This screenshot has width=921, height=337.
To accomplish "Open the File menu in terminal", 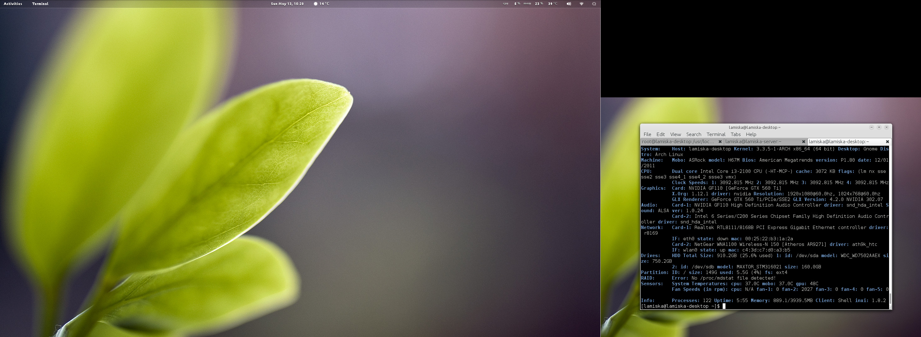I will (x=647, y=134).
